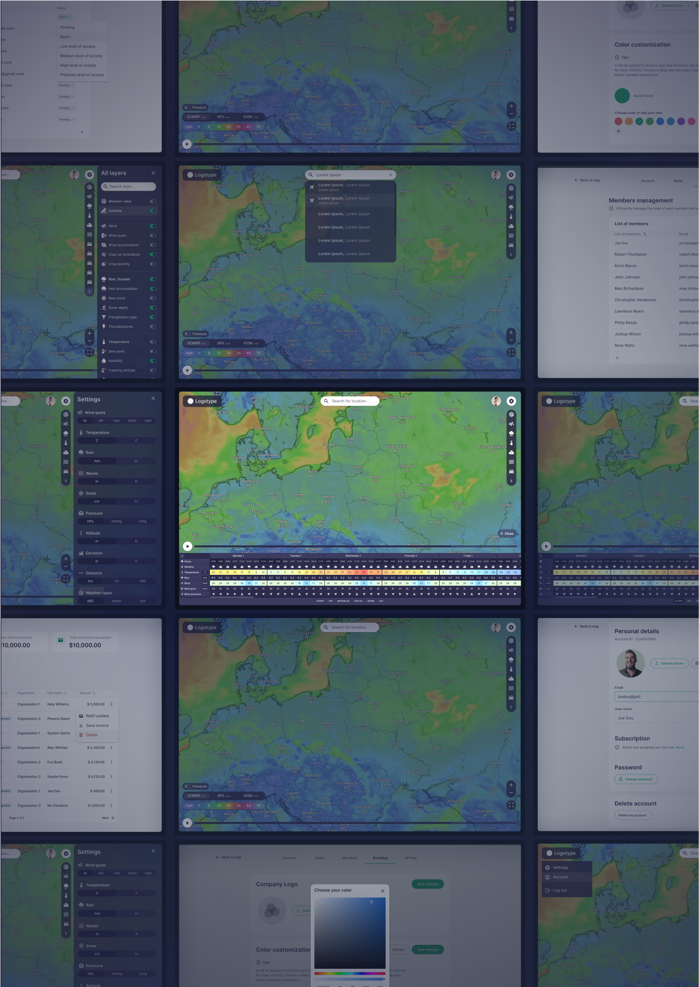Select weather radar icon in bright center map toolbar
The image size is (699, 987).
511,414
